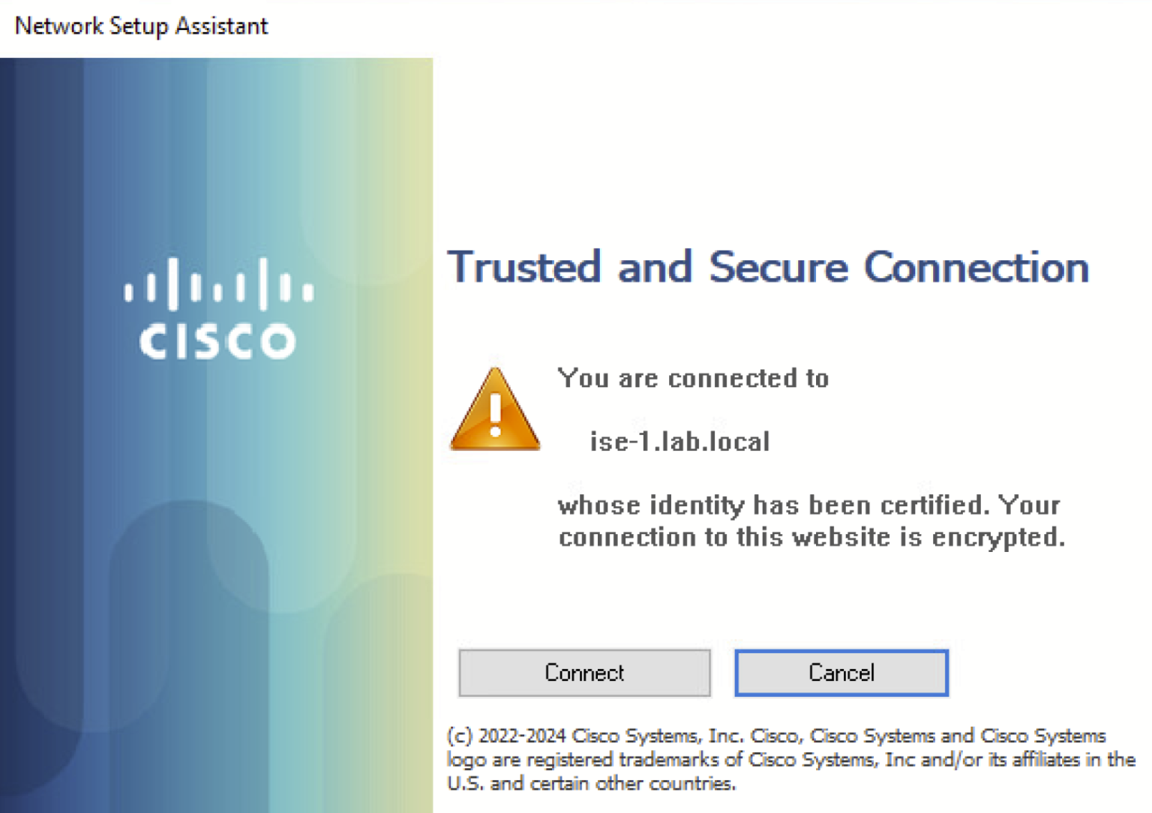Click the Cisco bars logo
1152x813 pixels.
click(x=218, y=283)
